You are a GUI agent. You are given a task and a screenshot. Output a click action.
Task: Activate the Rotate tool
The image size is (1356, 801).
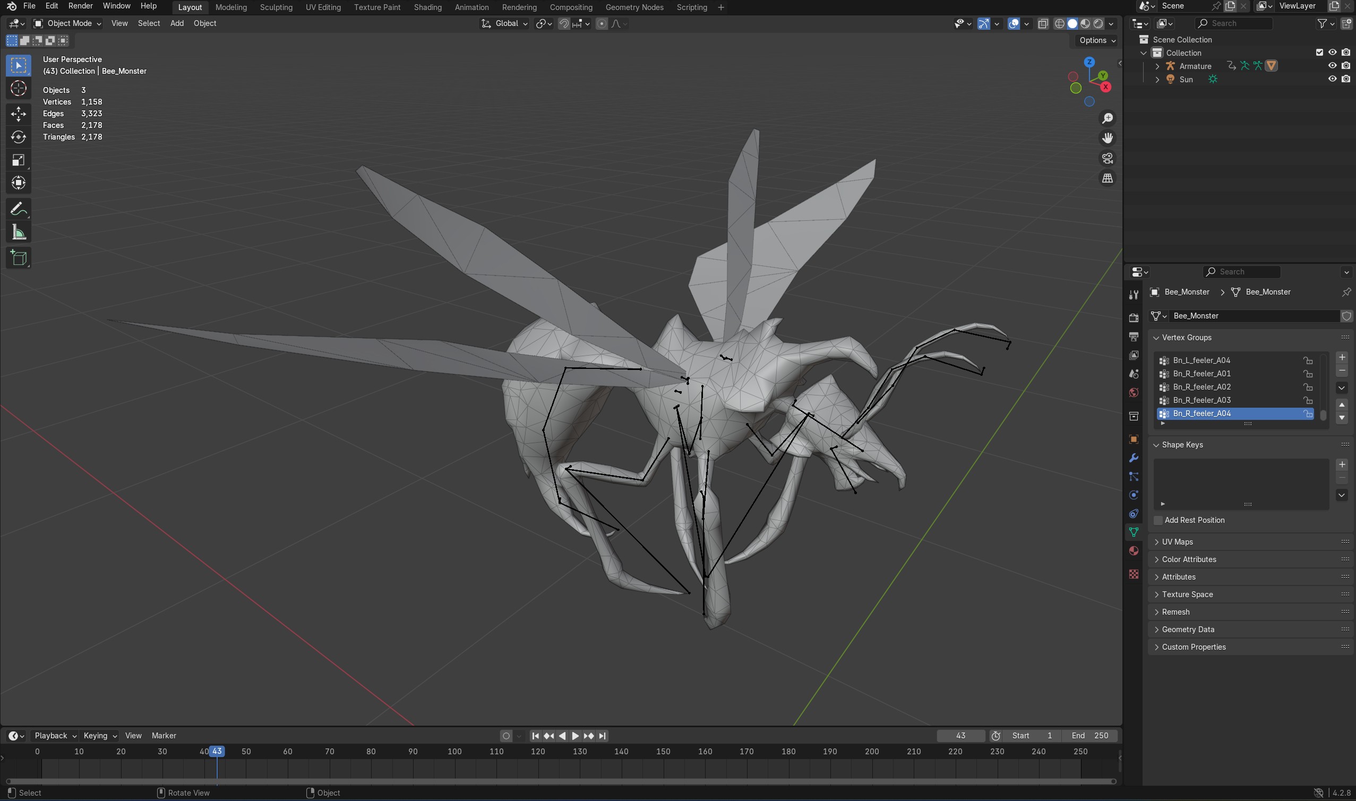(19, 137)
